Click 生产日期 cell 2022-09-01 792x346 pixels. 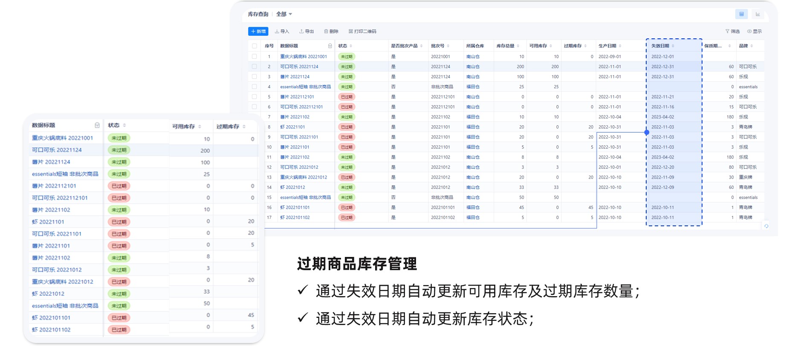[610, 57]
